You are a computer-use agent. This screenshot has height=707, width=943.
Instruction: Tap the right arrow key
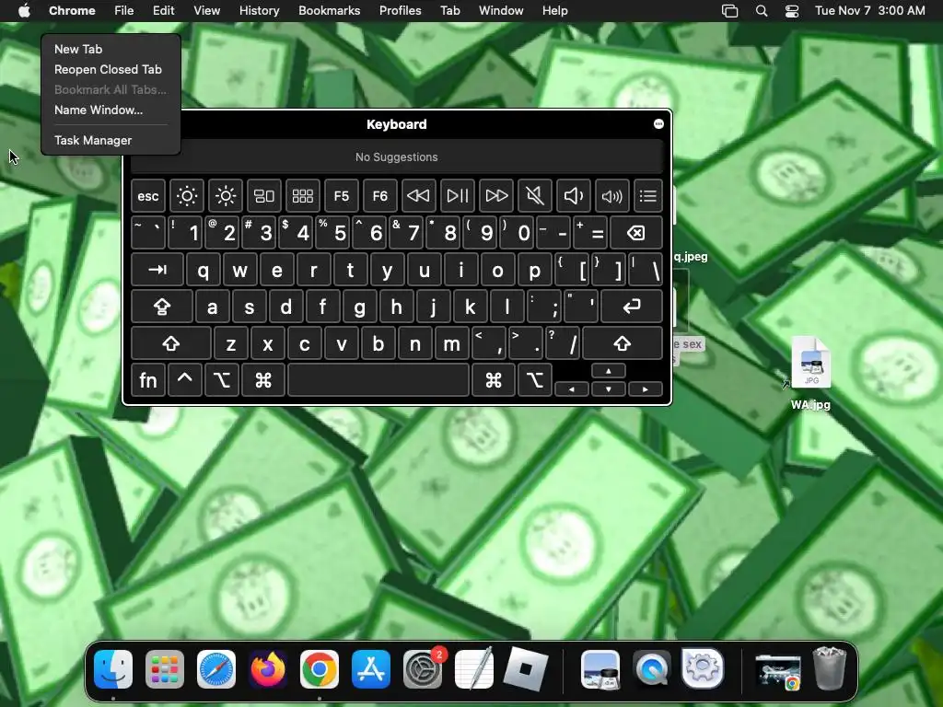(646, 389)
